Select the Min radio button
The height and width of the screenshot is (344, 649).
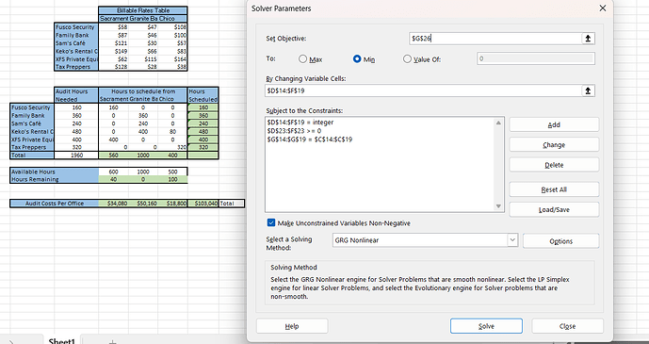[357, 59]
